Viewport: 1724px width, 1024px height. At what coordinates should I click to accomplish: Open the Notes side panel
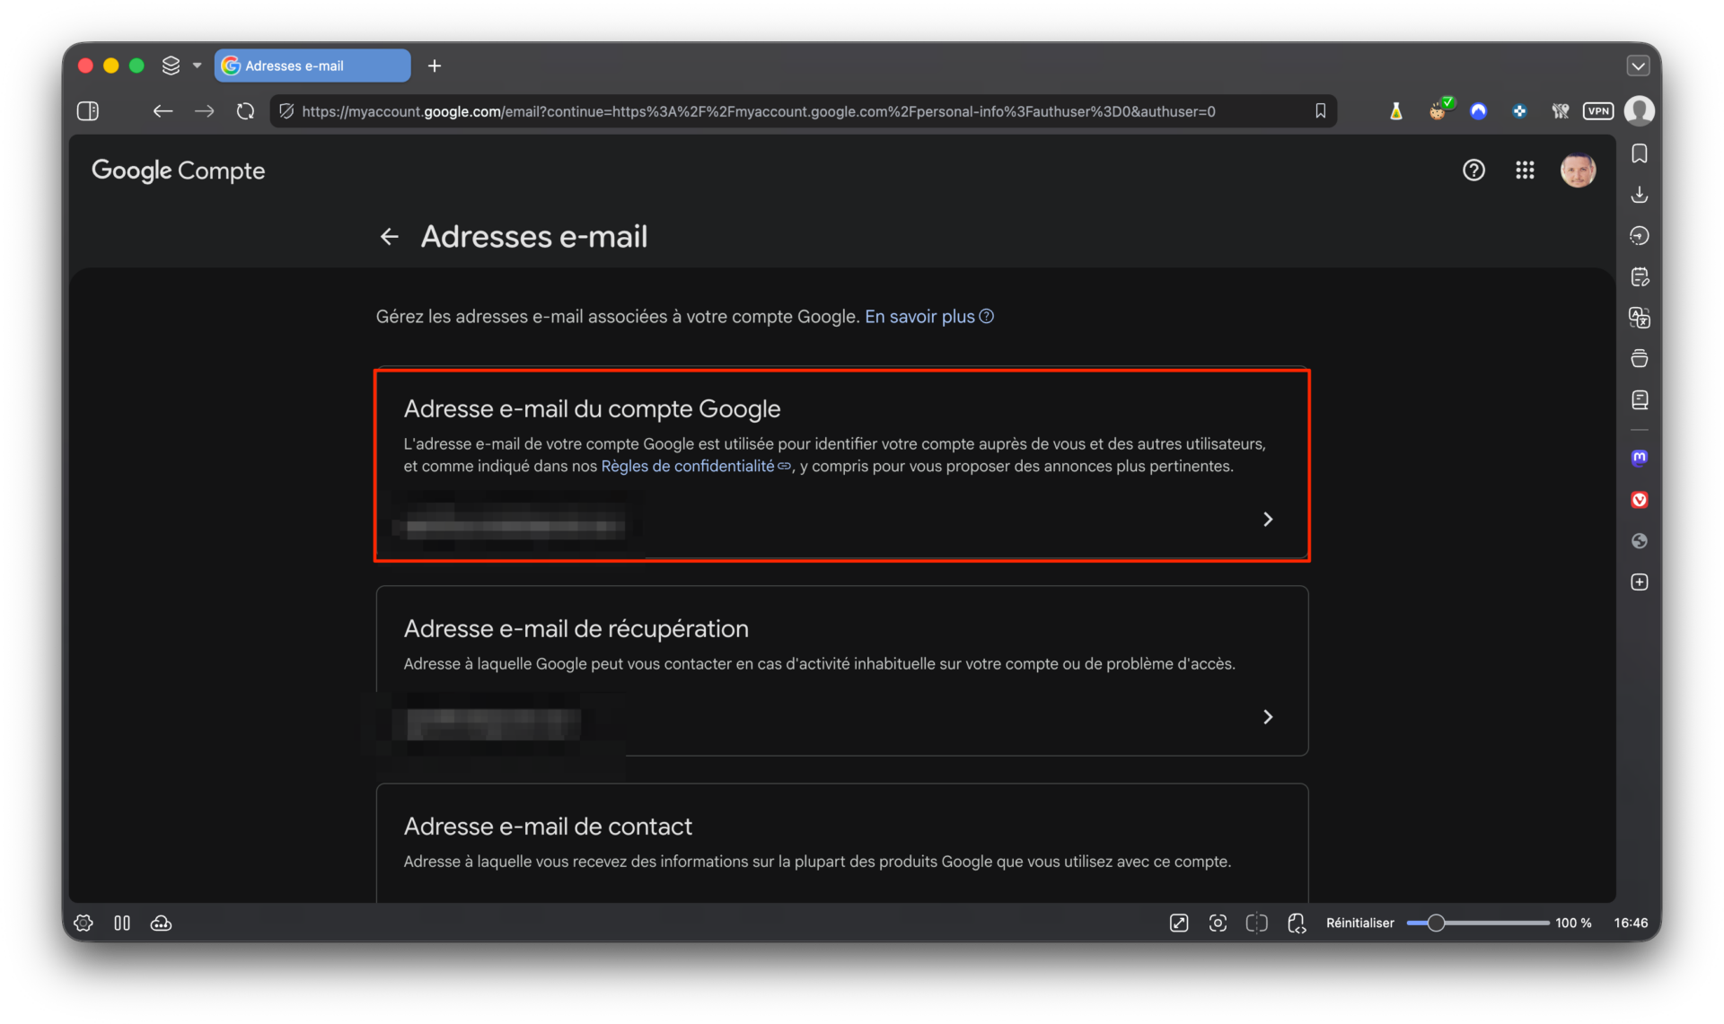[x=1640, y=276]
